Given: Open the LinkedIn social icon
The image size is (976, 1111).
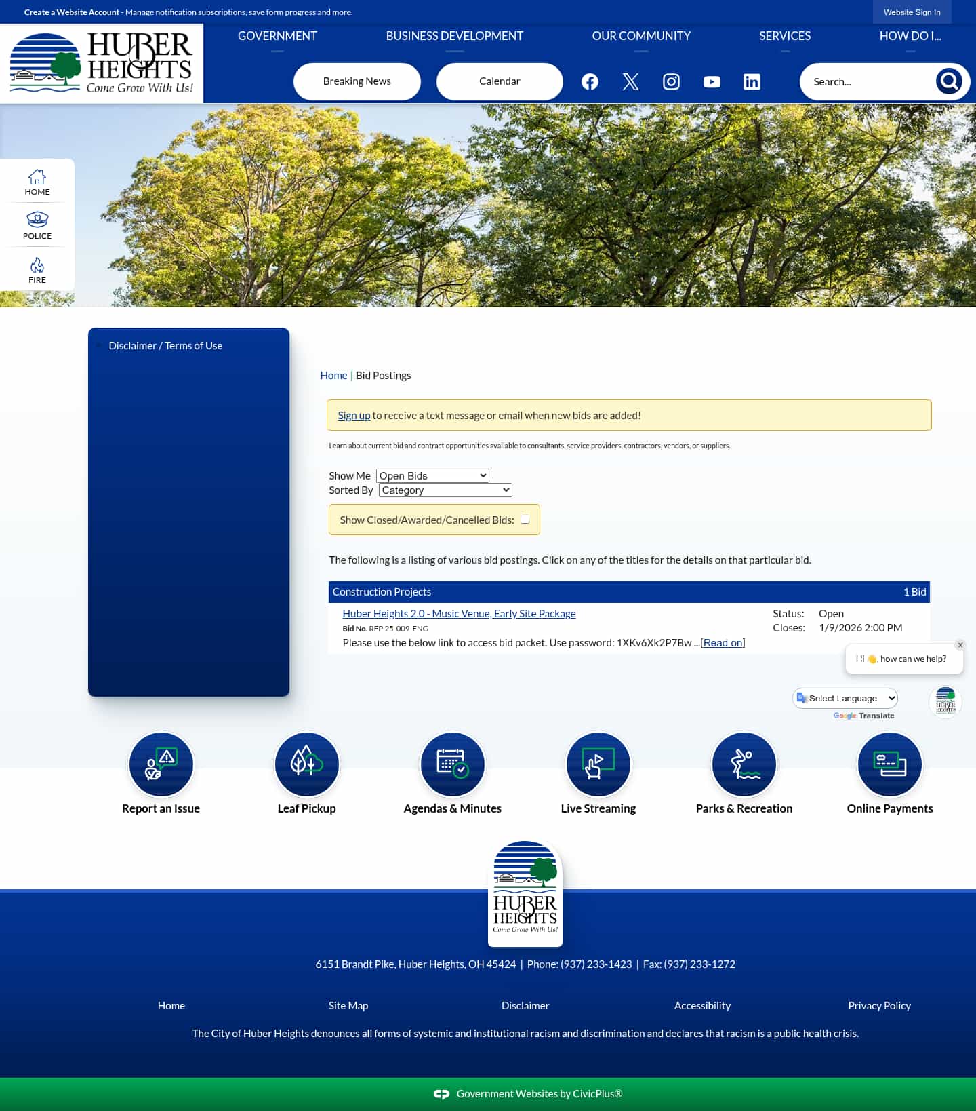Looking at the screenshot, I should pos(752,81).
